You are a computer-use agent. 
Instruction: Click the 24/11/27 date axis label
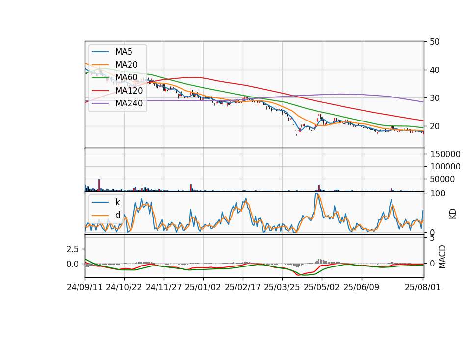[164, 287]
